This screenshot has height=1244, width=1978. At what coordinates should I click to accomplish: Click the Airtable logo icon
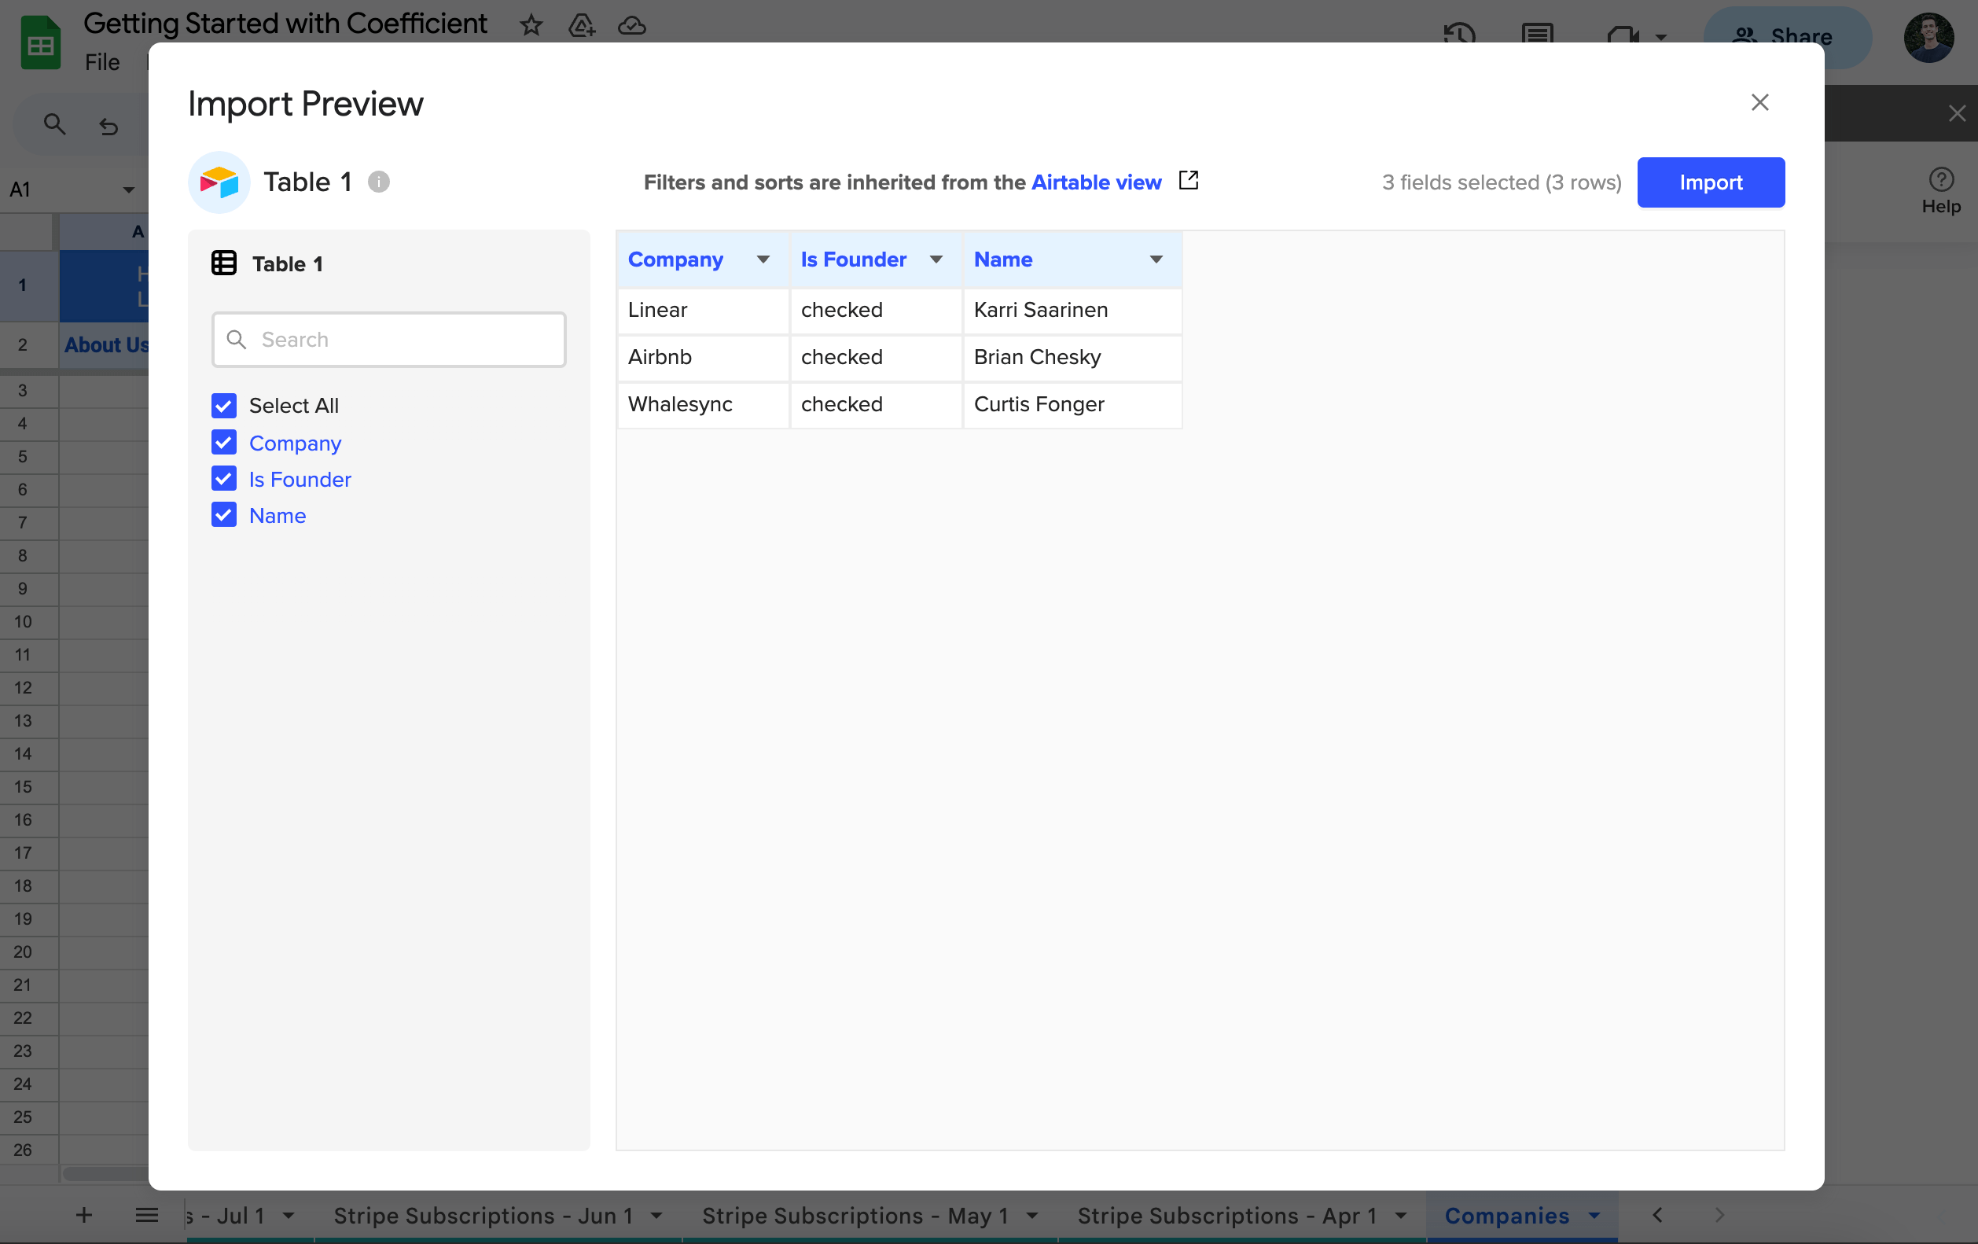click(219, 182)
